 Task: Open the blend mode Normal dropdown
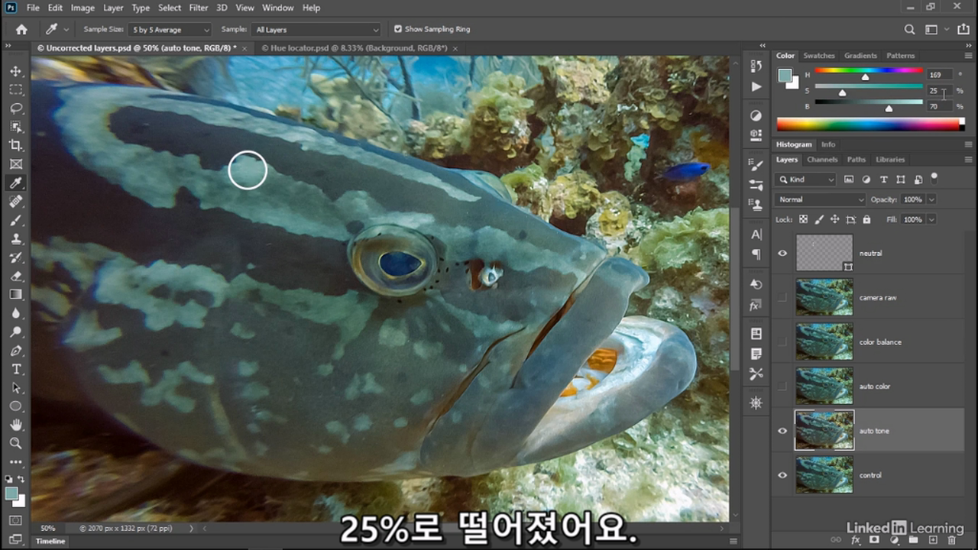pos(820,199)
